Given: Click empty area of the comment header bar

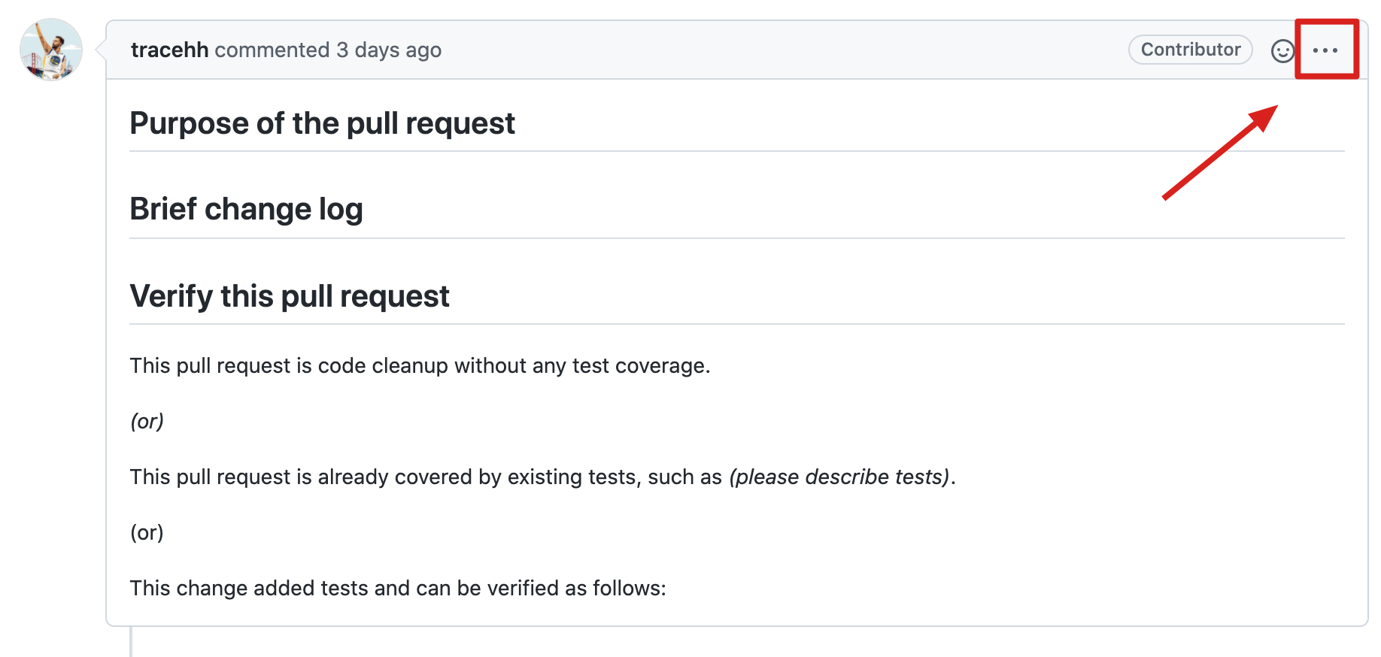Looking at the screenshot, I should pyautogui.click(x=782, y=50).
